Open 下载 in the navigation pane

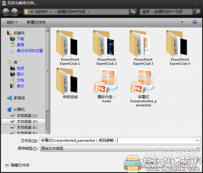click(21, 39)
